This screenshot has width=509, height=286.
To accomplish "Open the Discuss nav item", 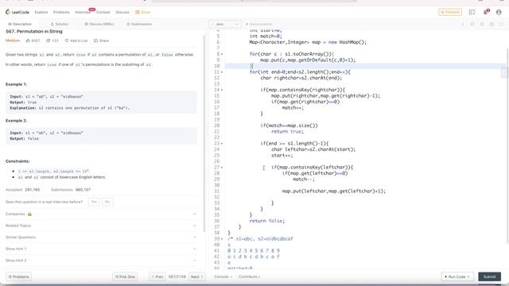I will 122,12.
